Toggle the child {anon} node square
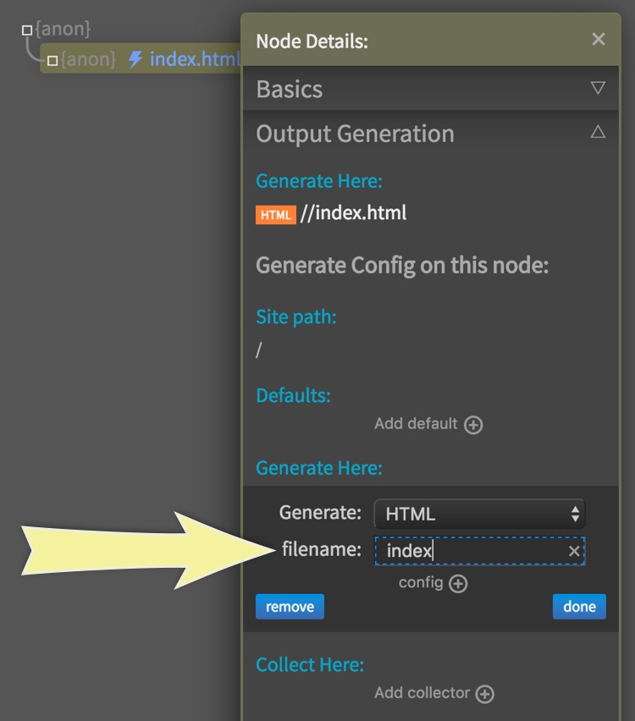The image size is (635, 721). [52, 60]
